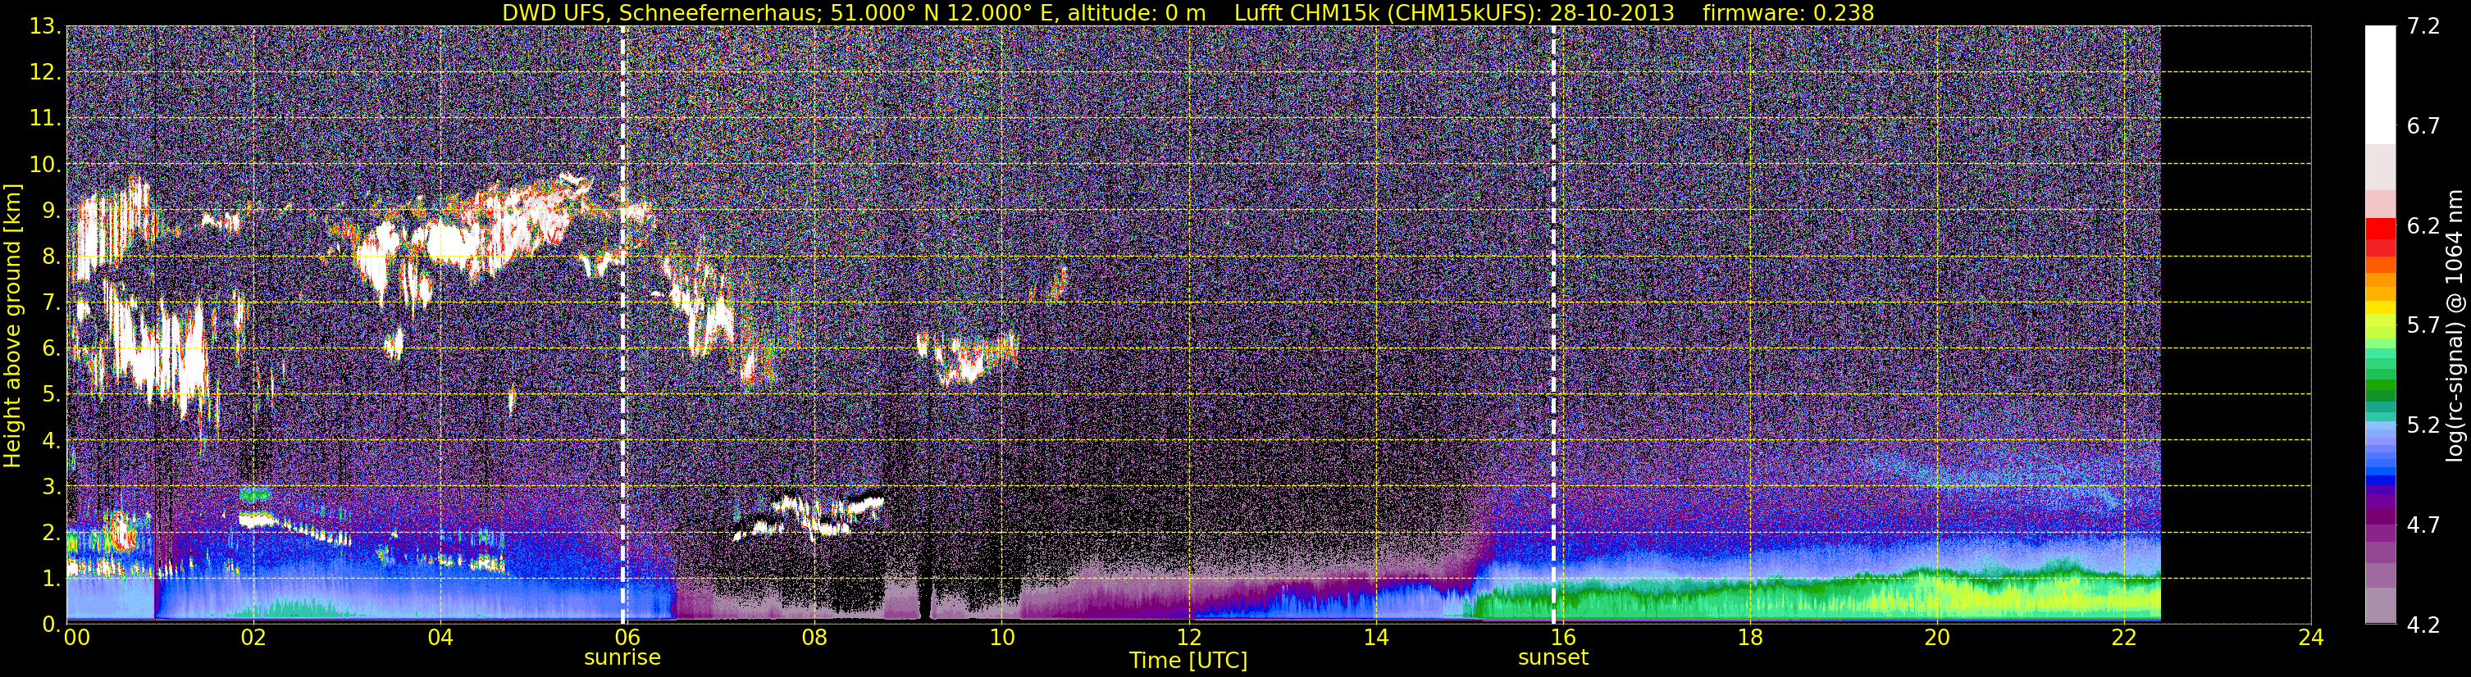
Task: Click height axis tick label '0.'
Action: [51, 625]
